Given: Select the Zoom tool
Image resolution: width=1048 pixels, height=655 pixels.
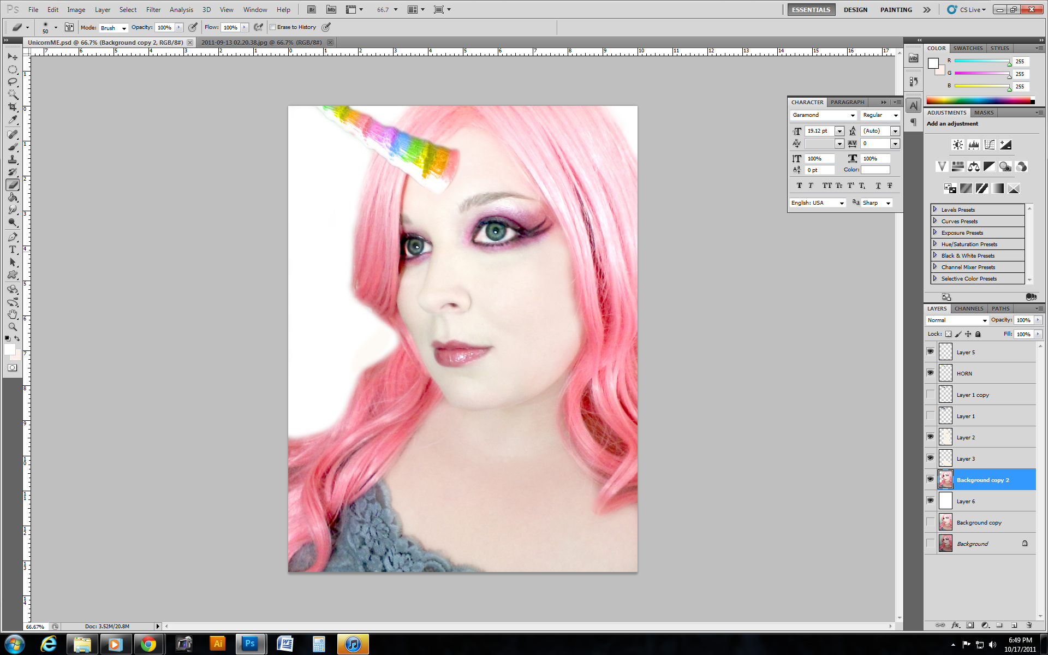Looking at the screenshot, I should pos(13,327).
